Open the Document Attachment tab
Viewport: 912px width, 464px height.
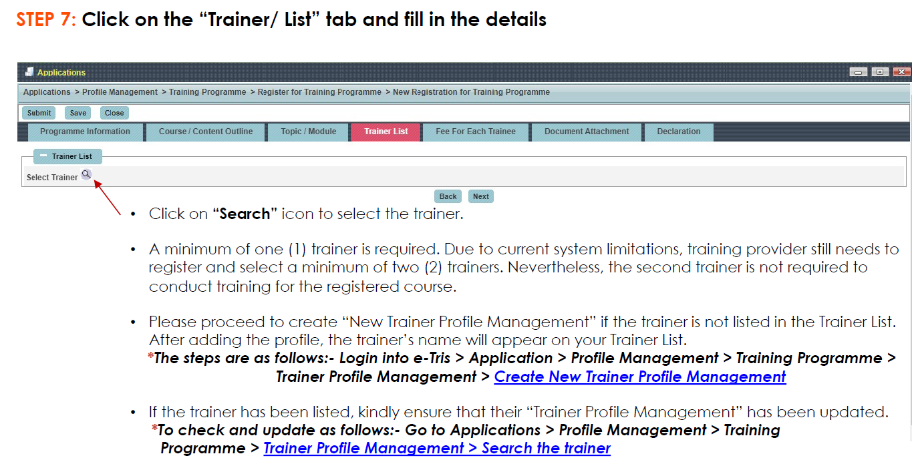(586, 132)
